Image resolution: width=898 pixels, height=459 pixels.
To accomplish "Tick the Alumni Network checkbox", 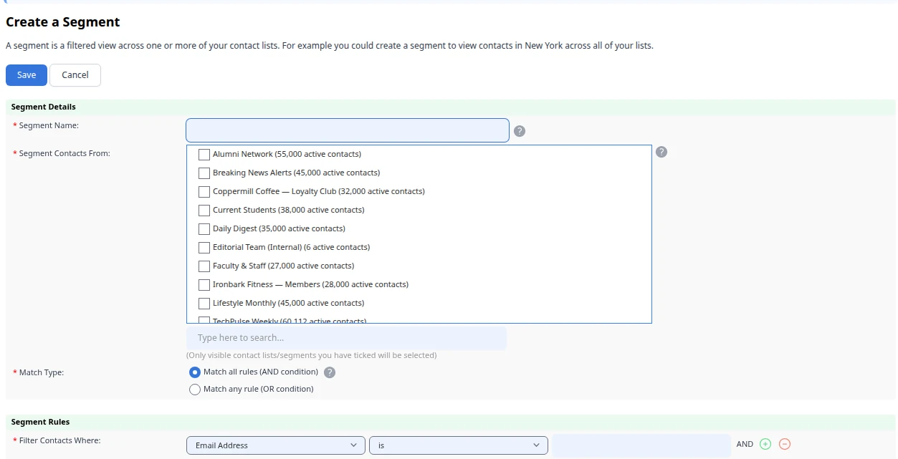I will 204,155.
